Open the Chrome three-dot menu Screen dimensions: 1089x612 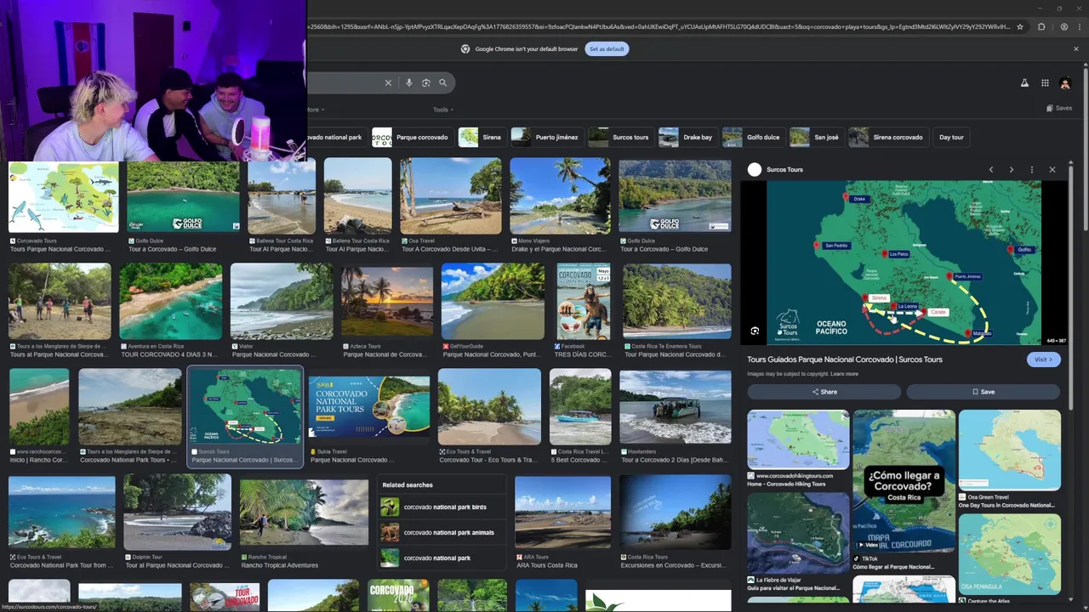1079,26
